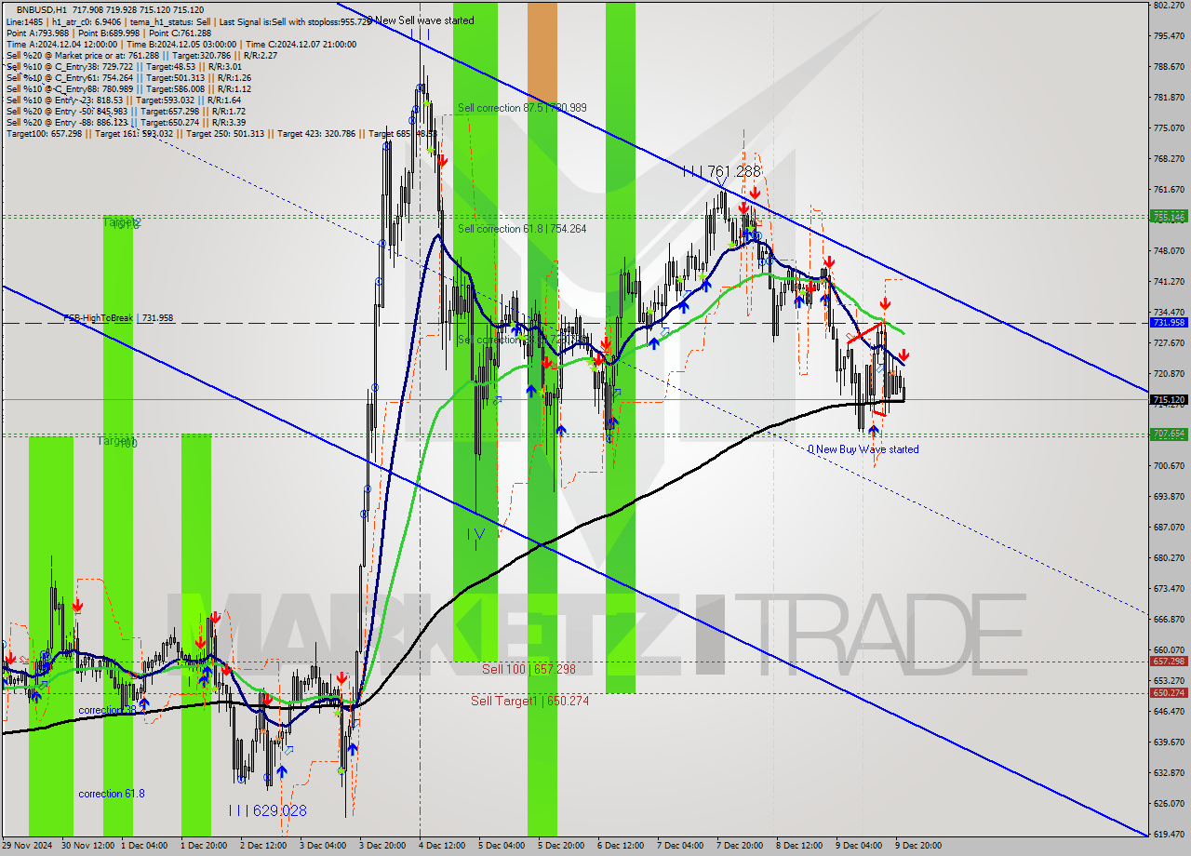Click the 802.270 price axis value
This screenshot has height=856, width=1191.
(1169, 6)
